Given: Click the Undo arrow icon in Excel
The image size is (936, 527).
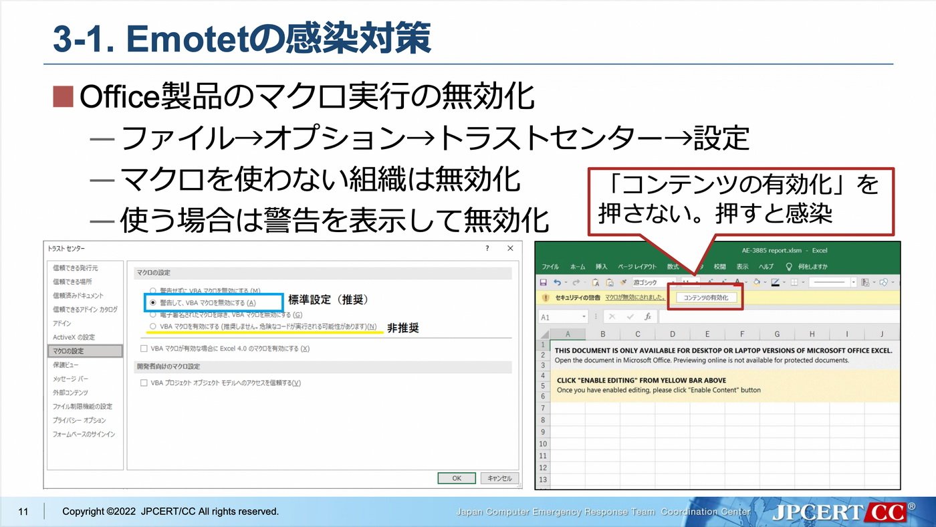Looking at the screenshot, I should (x=557, y=282).
